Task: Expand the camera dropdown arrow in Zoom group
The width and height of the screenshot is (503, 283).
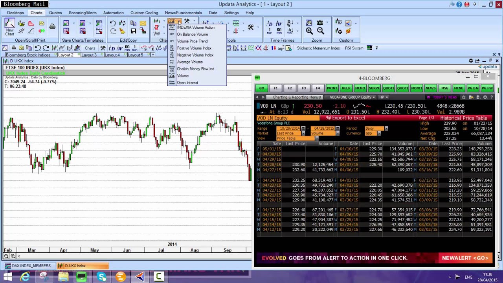Action: pos(327,23)
